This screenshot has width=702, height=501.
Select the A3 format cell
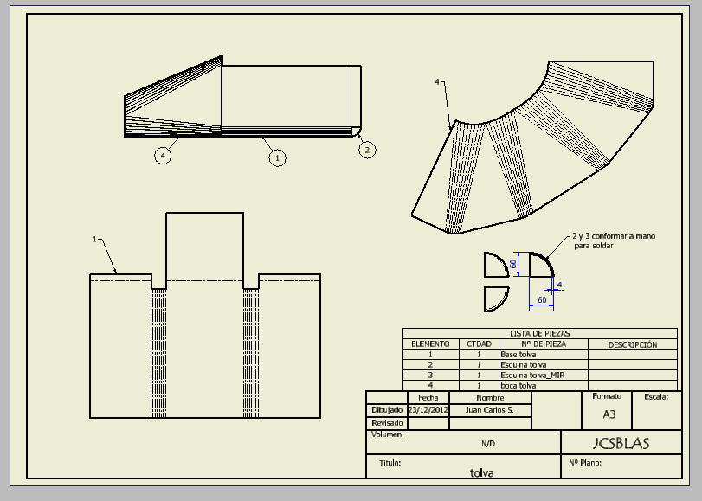pos(609,414)
